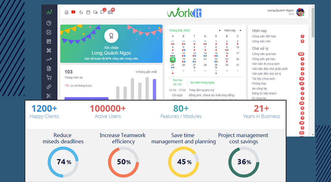Image resolution: width=331 pixels, height=182 pixels.
Task: Click the Hôm nay calendar button
Action: point(230,30)
